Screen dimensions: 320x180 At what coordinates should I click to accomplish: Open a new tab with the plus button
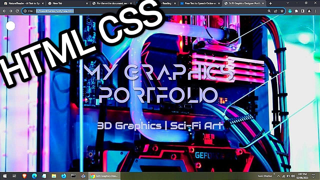270,3
